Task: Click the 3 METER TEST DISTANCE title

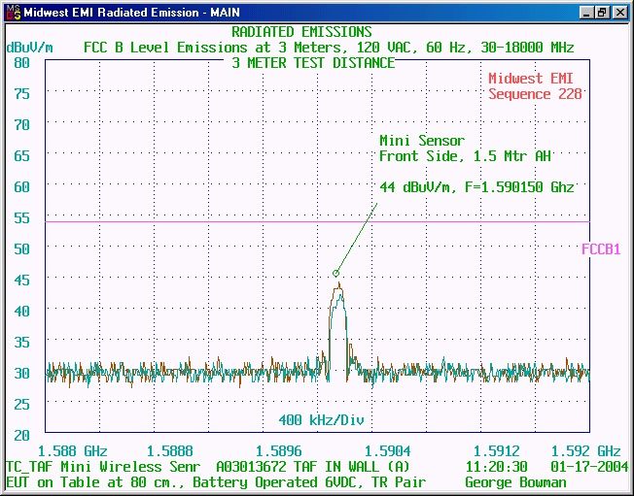Action: [313, 63]
